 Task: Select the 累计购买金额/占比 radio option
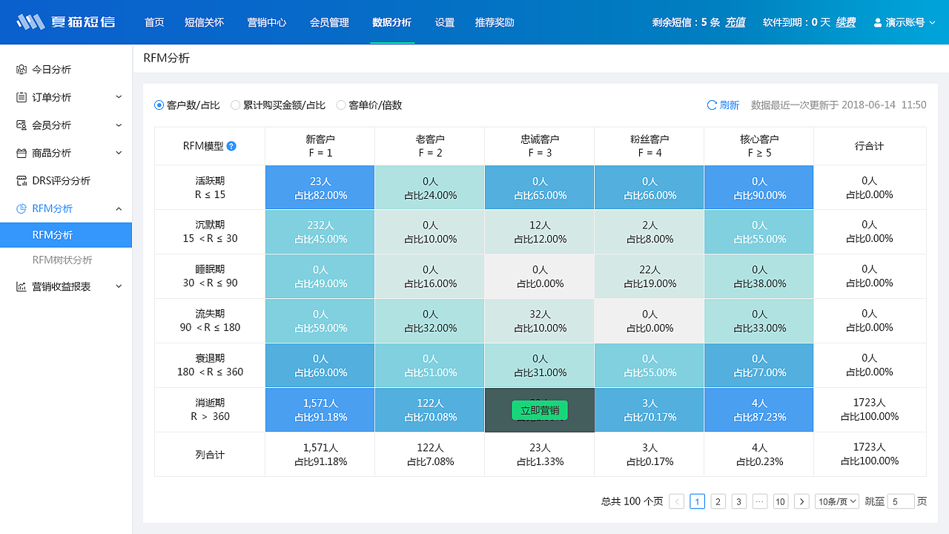[236, 105]
